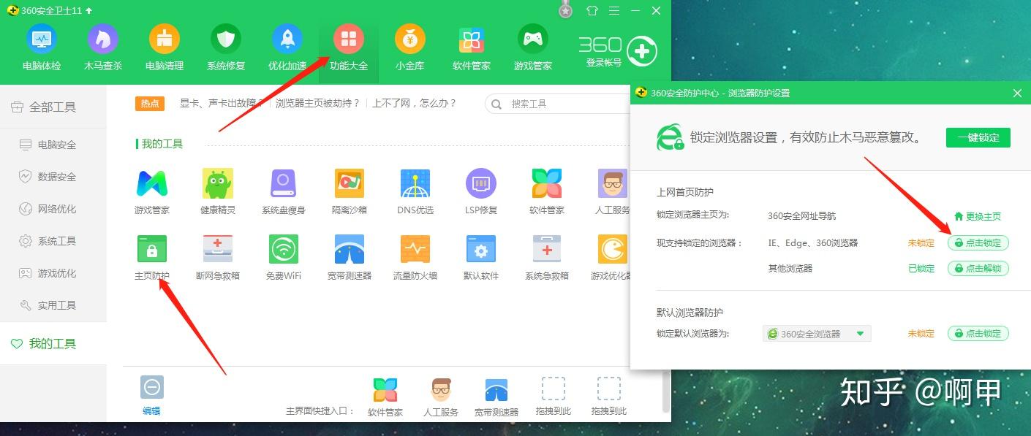Select 功能大全 in top toolbar

[x=349, y=47]
